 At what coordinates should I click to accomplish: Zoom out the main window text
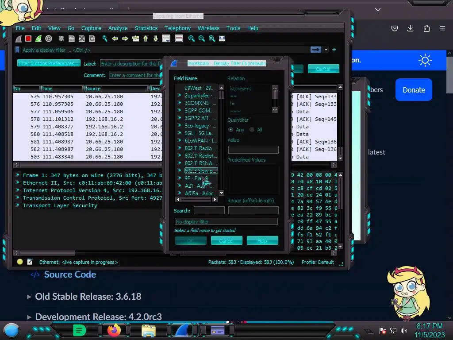tap(202, 39)
